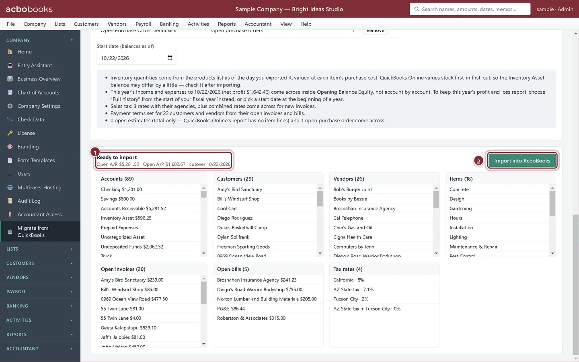Click the Business Overview sidebar icon
This screenshot has height=362, width=579.
coord(10,79)
